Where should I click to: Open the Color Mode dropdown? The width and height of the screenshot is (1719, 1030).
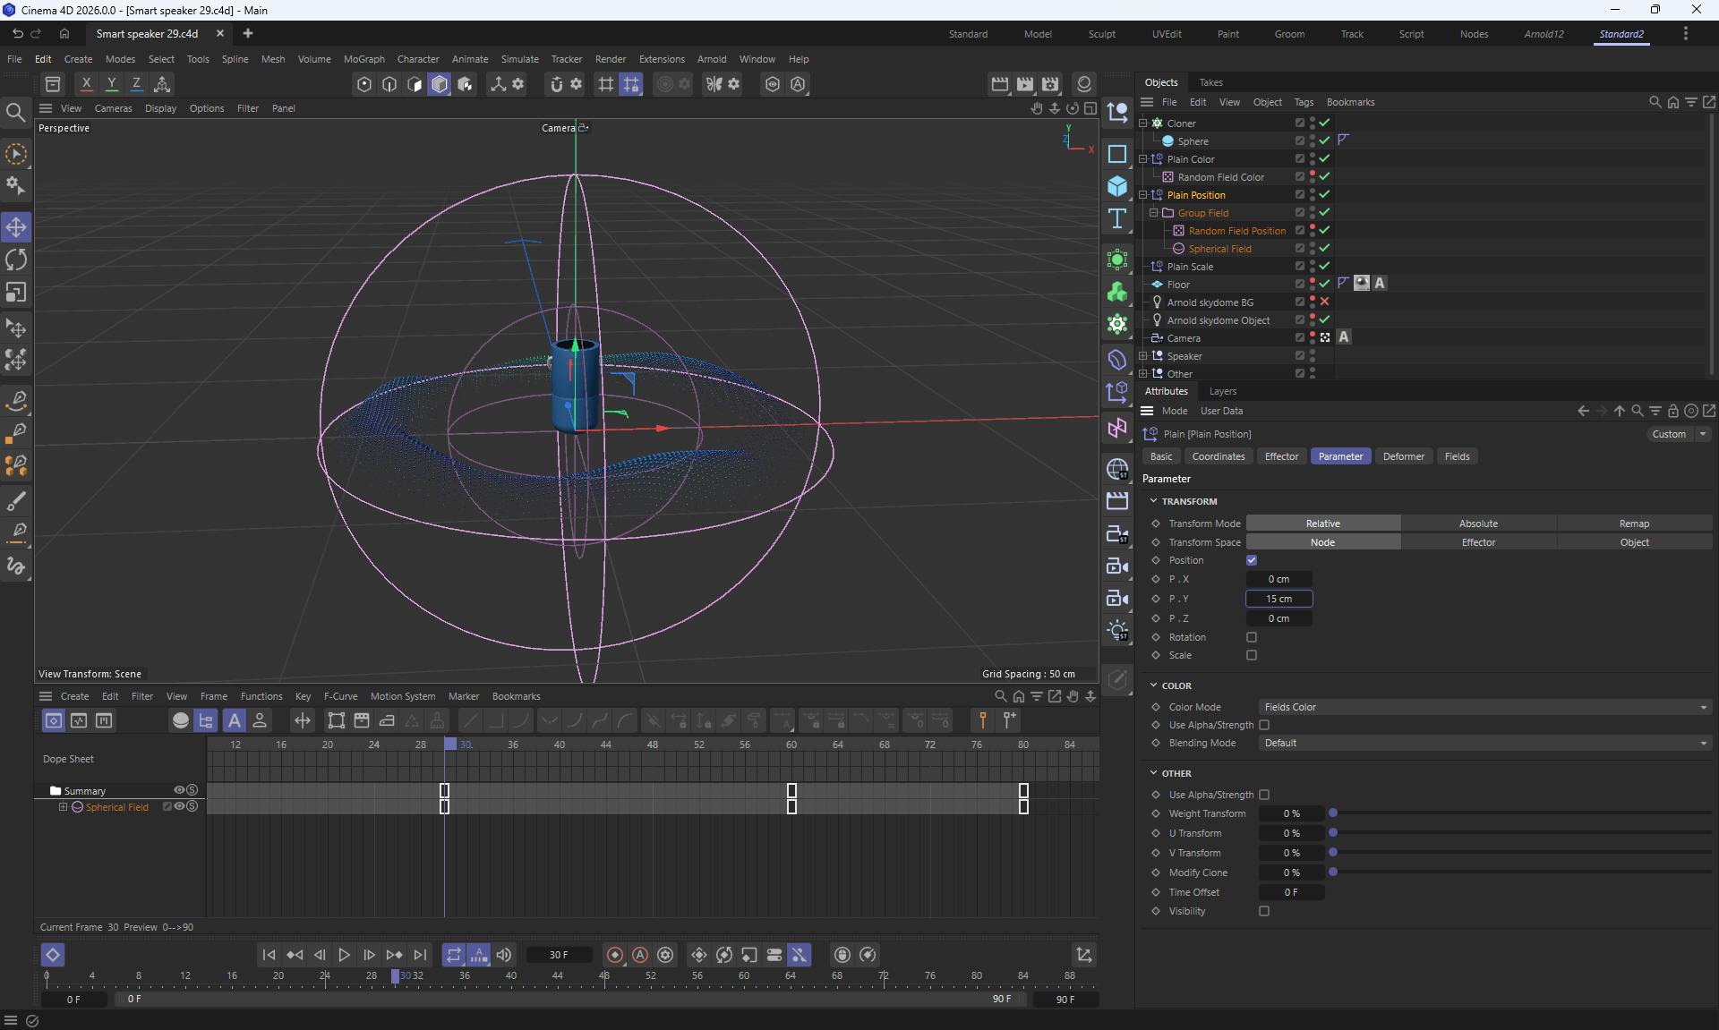[x=1484, y=707]
